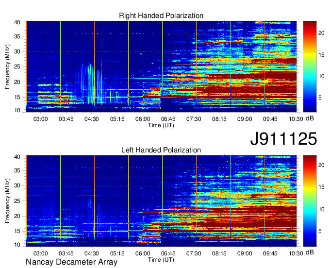Click the 25 MHz tick on Right Handed plot
Screen dimensions: 330x268
(x=17, y=67)
